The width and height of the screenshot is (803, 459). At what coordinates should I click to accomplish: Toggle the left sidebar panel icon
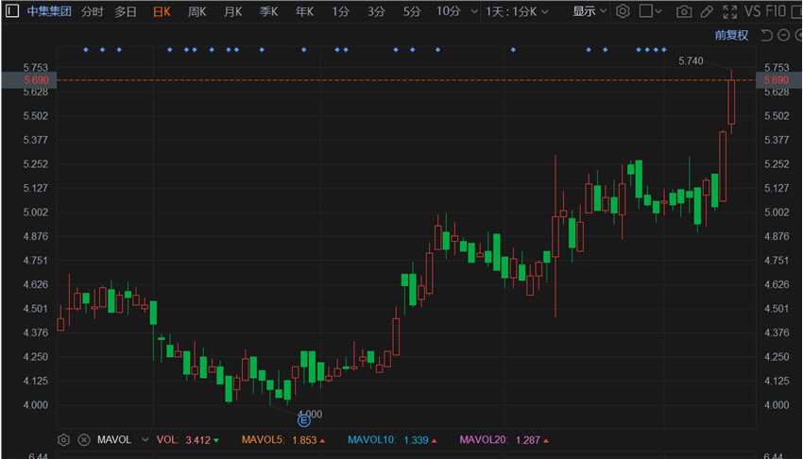pos(12,10)
